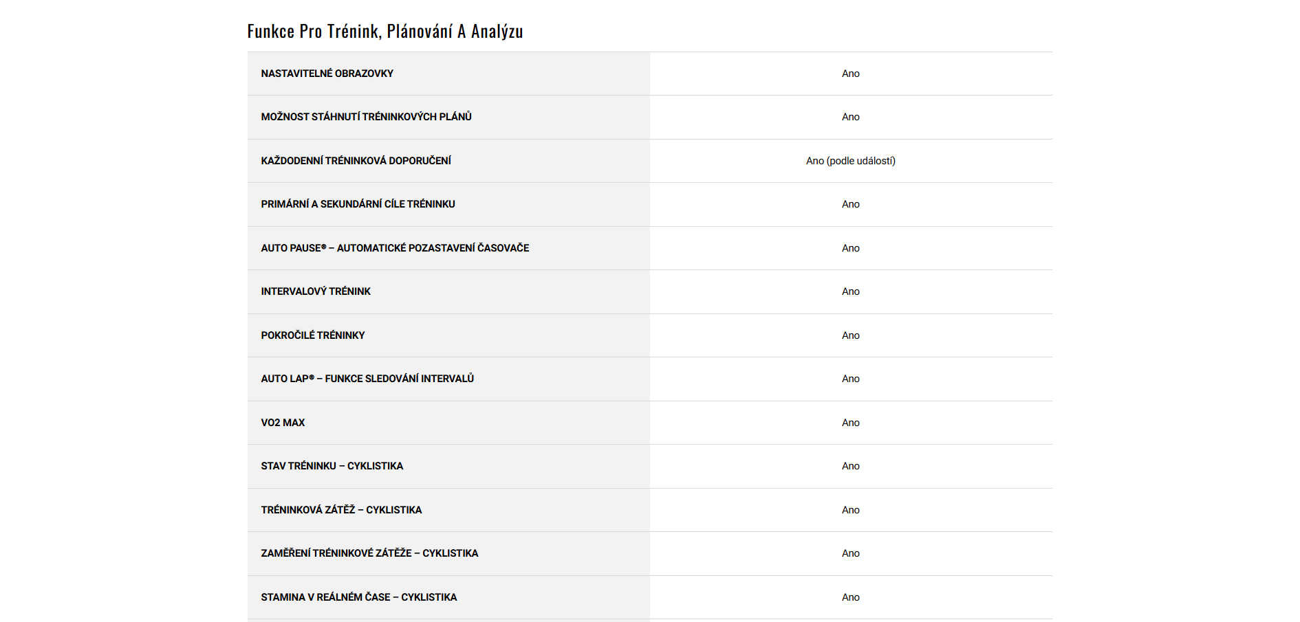Select 'Stav tréninku – cyklistika' label
Screen dimensions: 1300x622
[x=332, y=466]
